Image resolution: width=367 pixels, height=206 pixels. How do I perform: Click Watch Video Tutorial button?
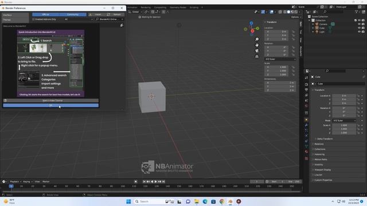(51, 101)
